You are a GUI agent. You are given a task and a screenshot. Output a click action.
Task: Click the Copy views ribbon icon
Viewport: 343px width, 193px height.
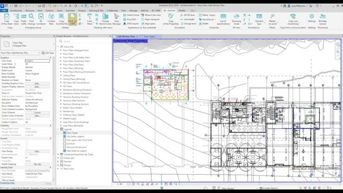pyautogui.click(x=16, y=19)
